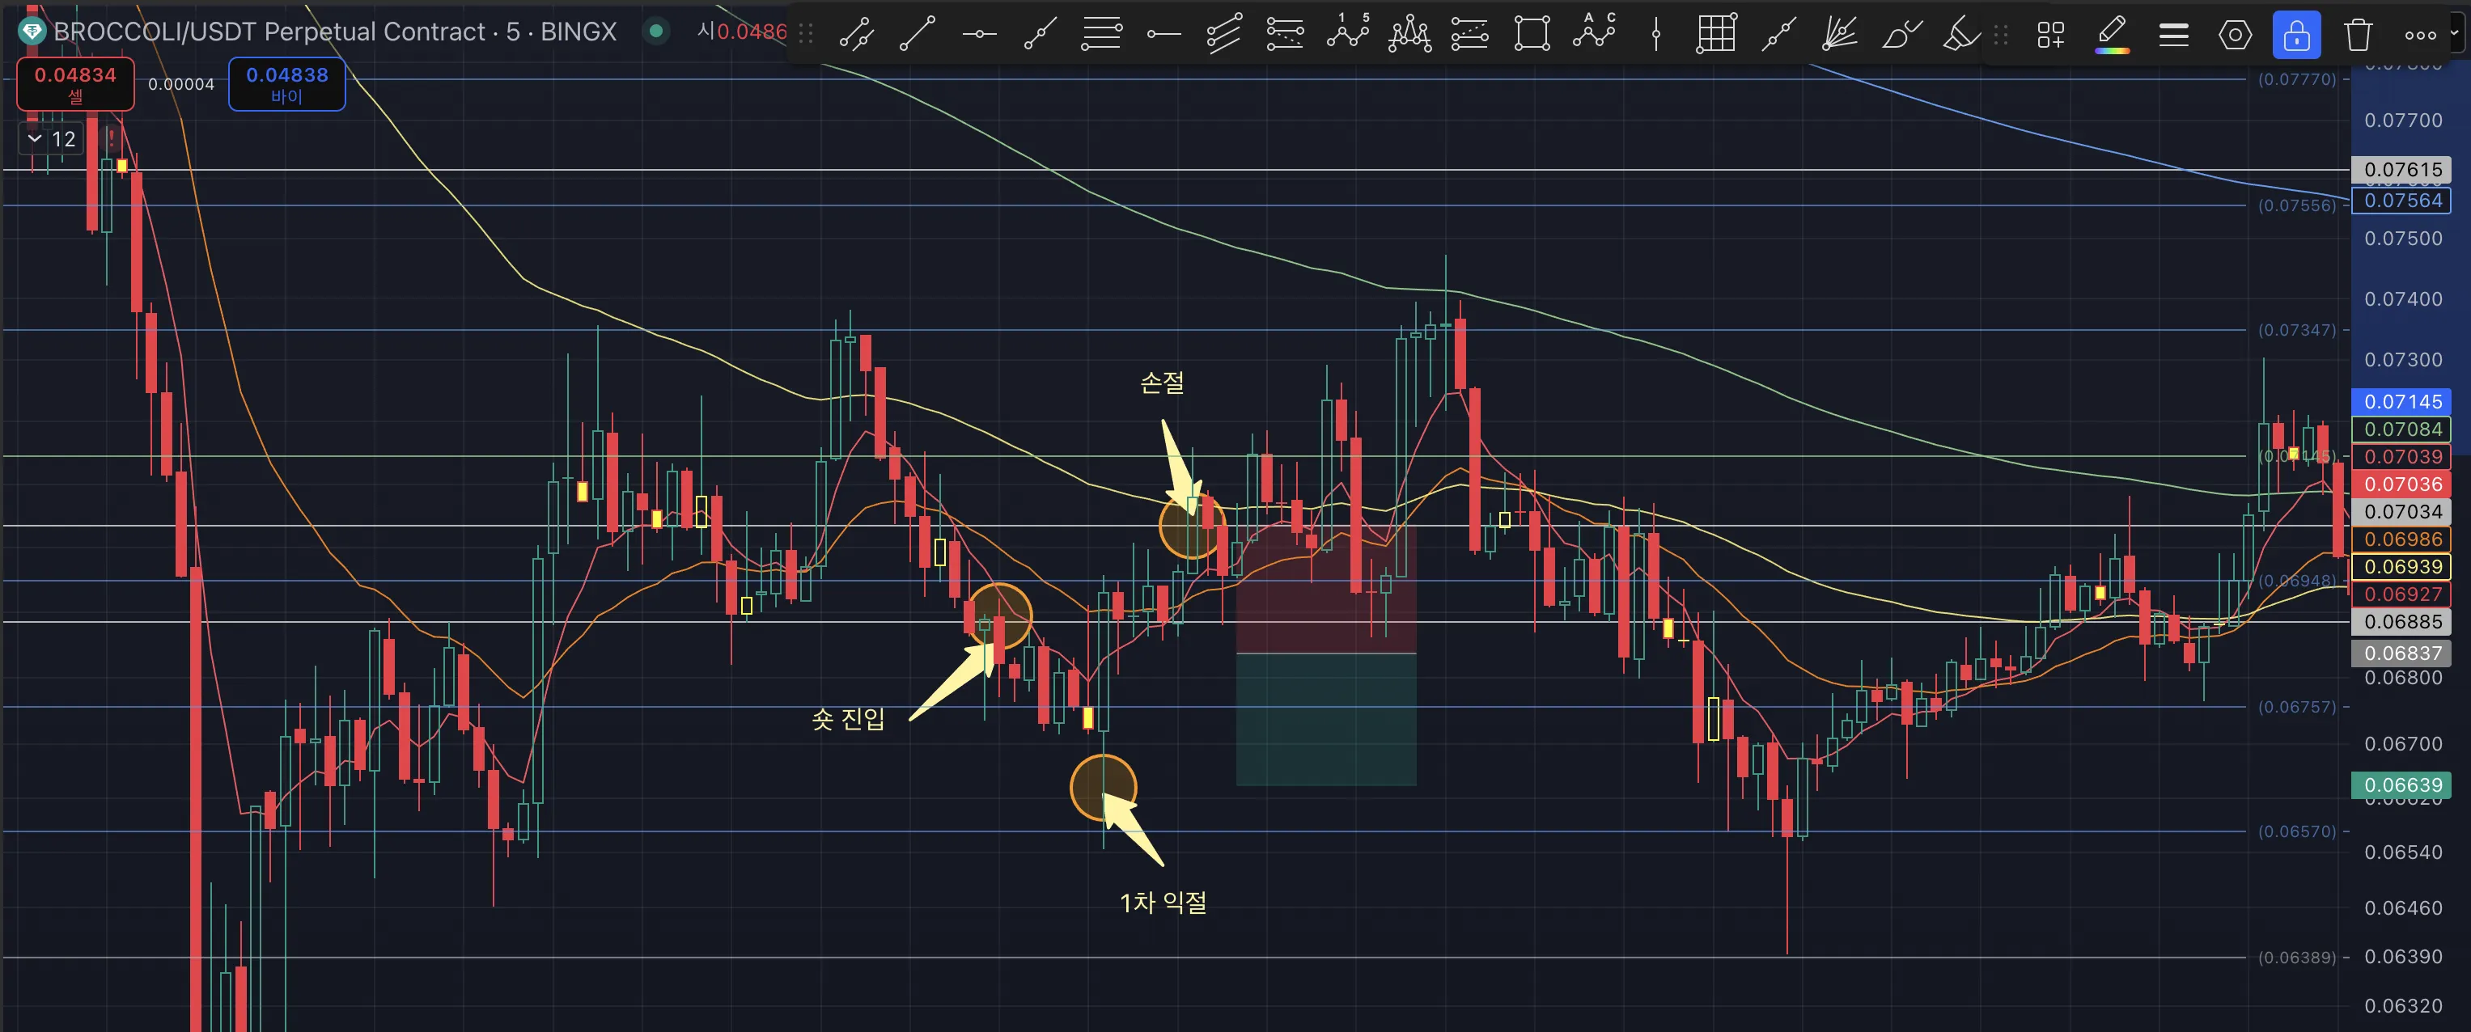Click the blue 0.07145 price label
Viewport: 2471px width, 1032px height.
tap(2401, 402)
